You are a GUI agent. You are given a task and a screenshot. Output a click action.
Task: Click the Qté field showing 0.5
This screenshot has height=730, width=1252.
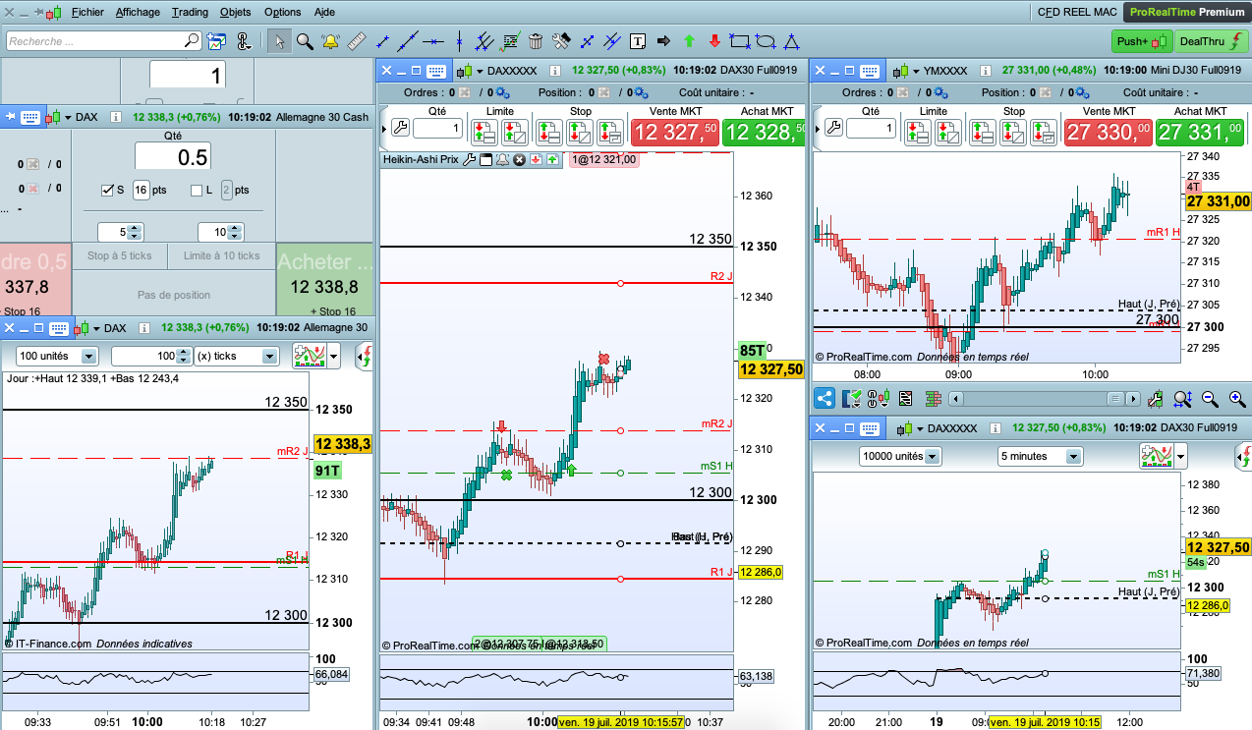click(x=172, y=157)
